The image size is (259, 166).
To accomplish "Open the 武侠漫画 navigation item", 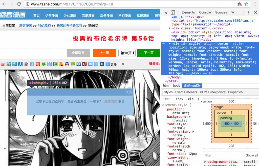I will pos(106,15).
